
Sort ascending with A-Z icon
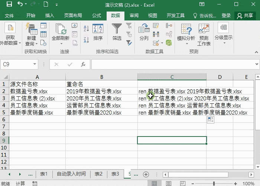click(x=86, y=28)
